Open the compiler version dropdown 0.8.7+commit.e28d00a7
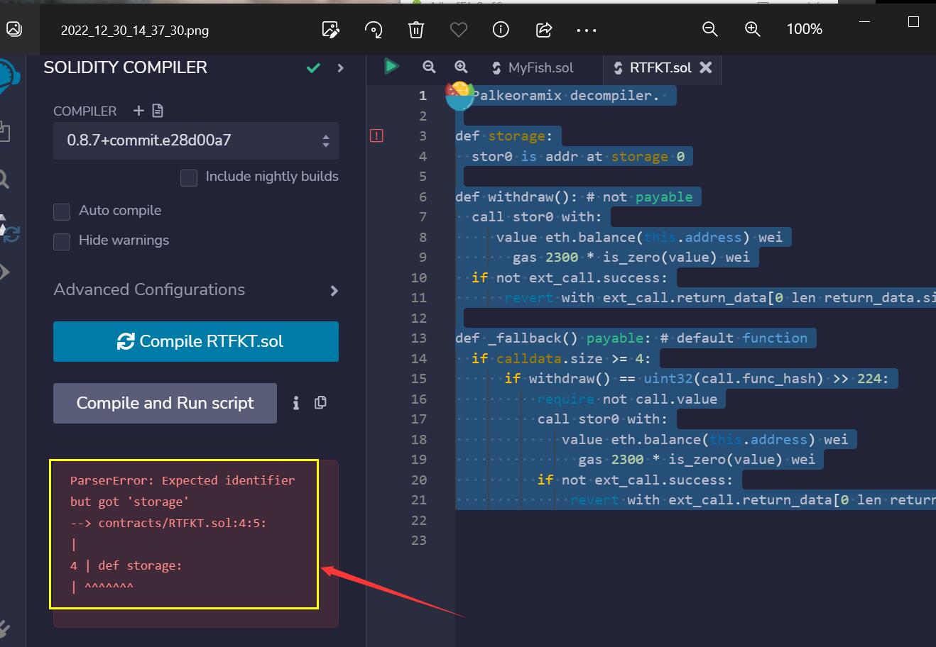This screenshot has height=647, width=936. pyautogui.click(x=196, y=140)
